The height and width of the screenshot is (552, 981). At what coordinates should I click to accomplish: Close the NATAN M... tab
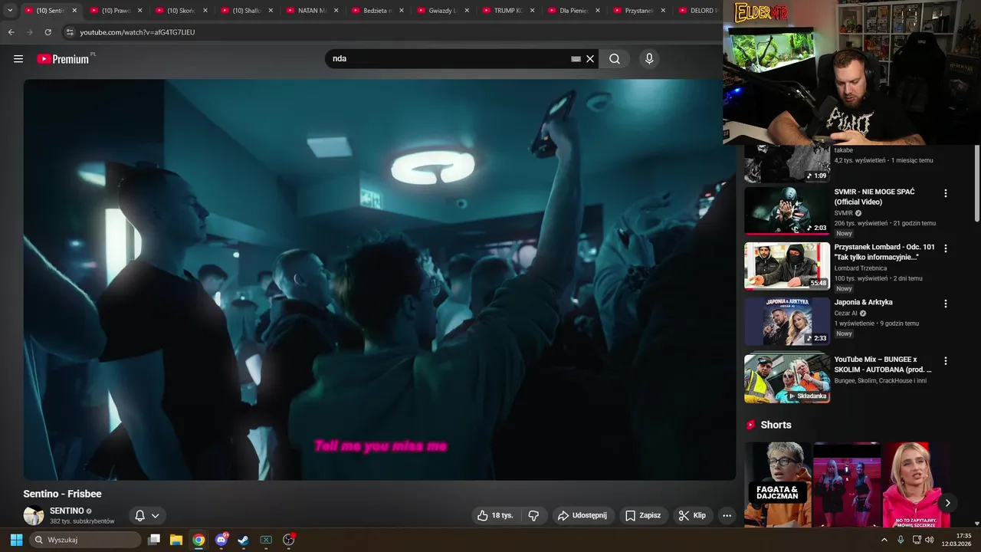click(x=336, y=11)
